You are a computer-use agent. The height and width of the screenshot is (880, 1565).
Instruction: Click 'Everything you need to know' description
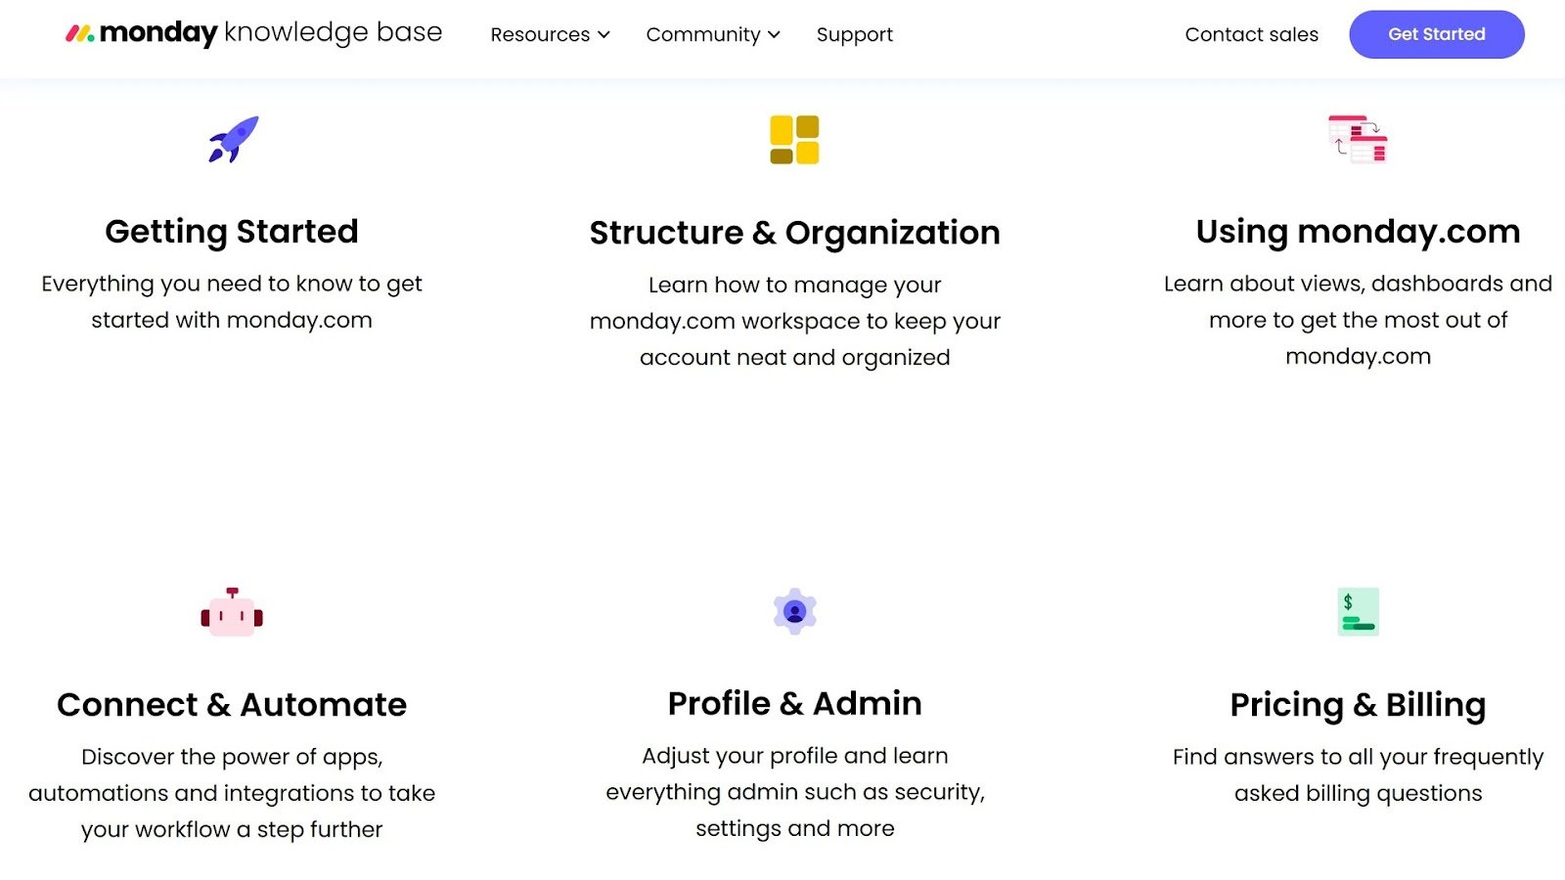point(232,302)
